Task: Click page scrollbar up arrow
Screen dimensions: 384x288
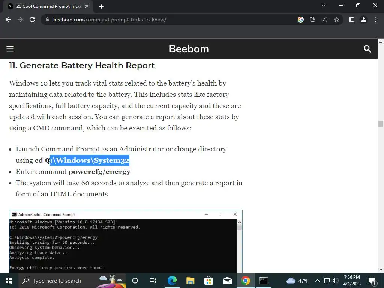Action: click(x=381, y=42)
